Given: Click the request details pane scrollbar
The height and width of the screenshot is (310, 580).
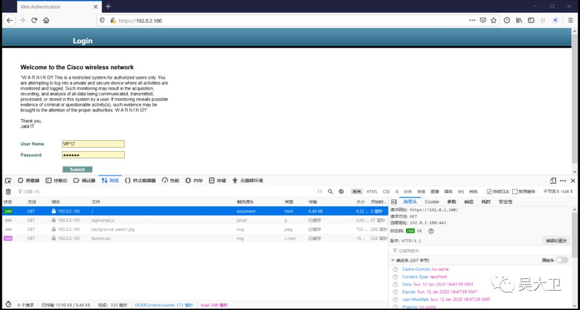Looking at the screenshot, I should point(574,237).
